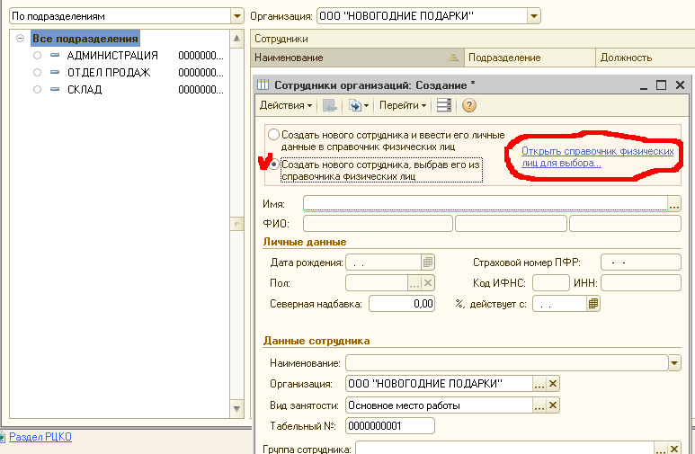
Task: Click the first ФИО input field
Action: click(379, 224)
